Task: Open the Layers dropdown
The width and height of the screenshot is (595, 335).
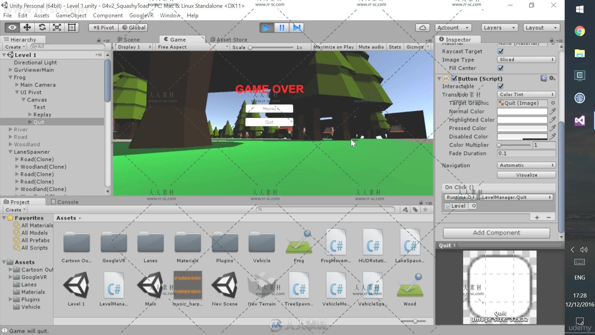Action: click(499, 28)
